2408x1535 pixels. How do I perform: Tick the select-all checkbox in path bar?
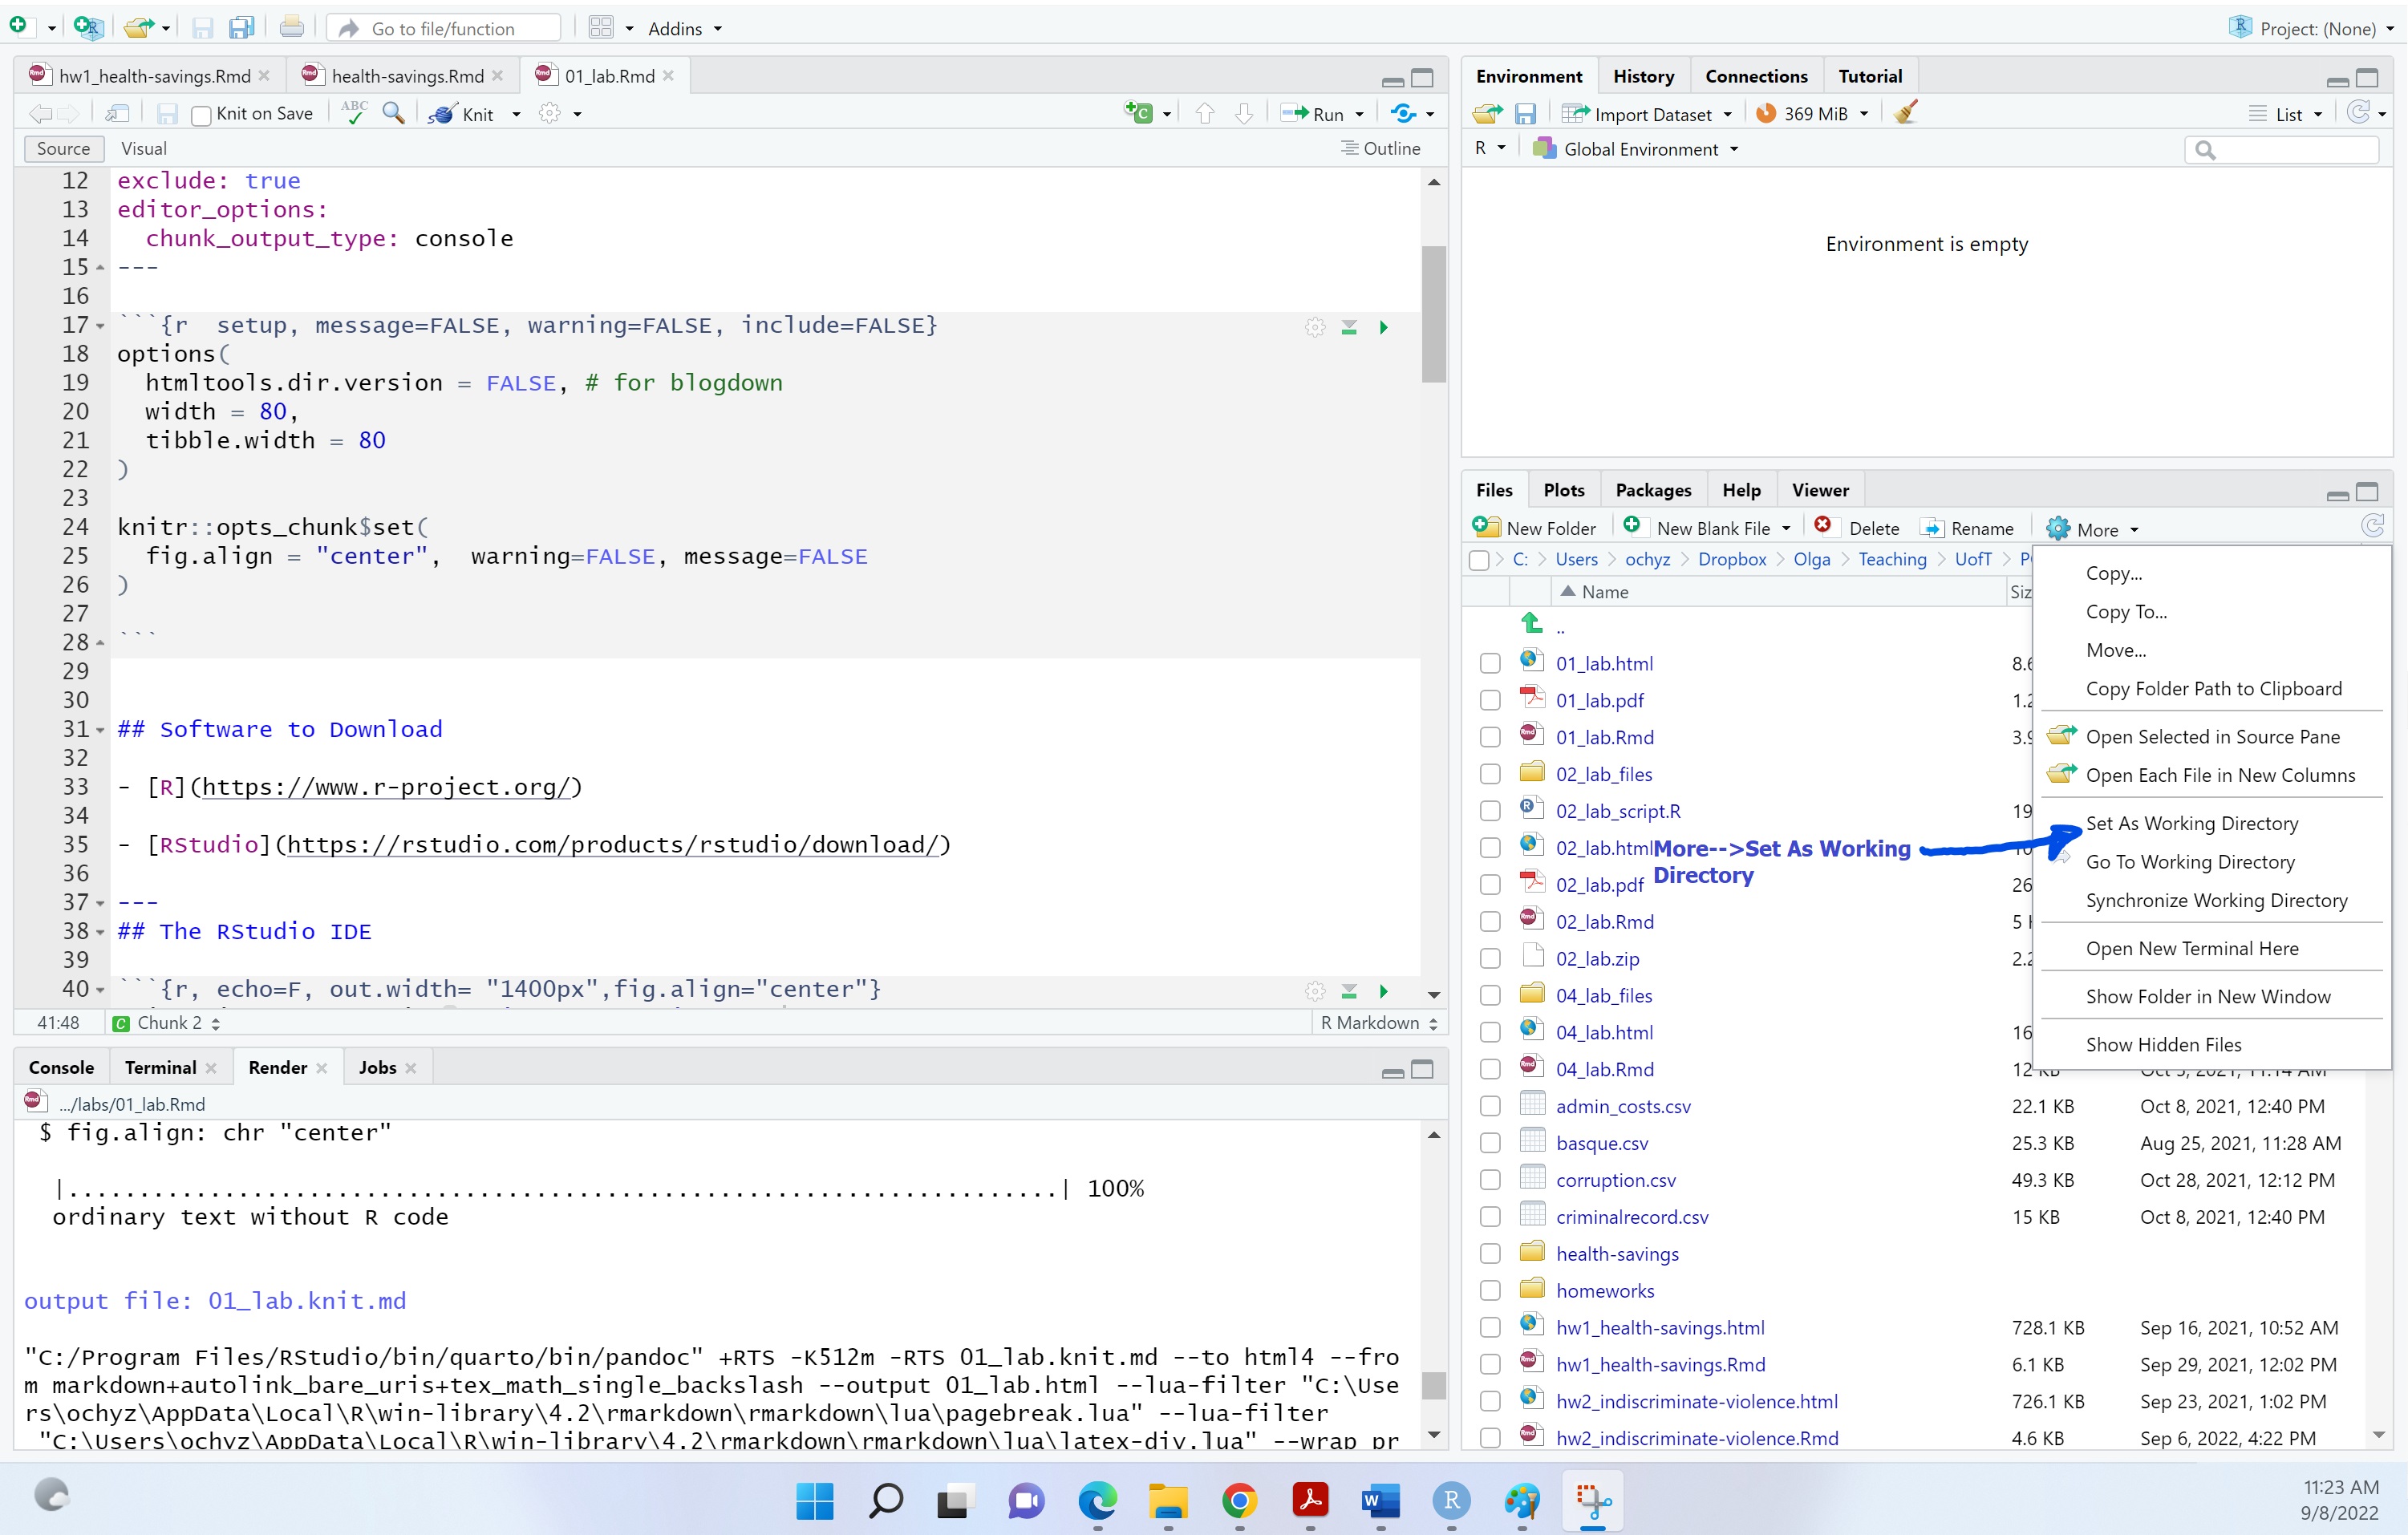point(1479,560)
